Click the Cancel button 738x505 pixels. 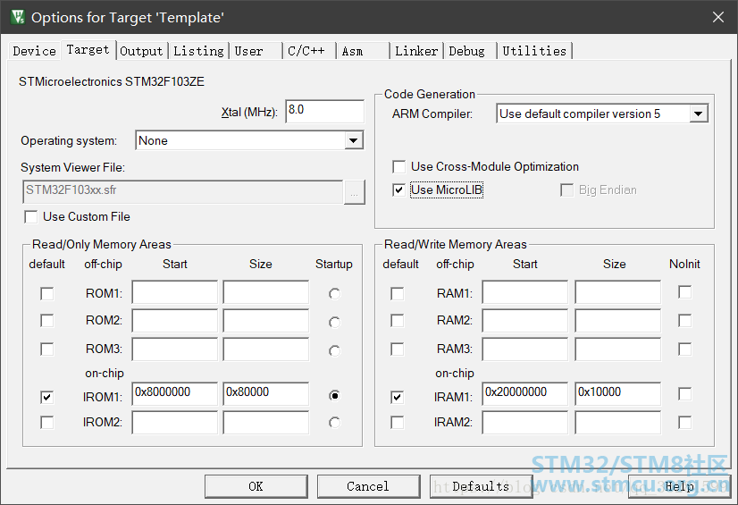click(x=368, y=486)
